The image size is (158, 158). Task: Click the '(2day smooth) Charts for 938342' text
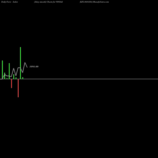point(48,2)
